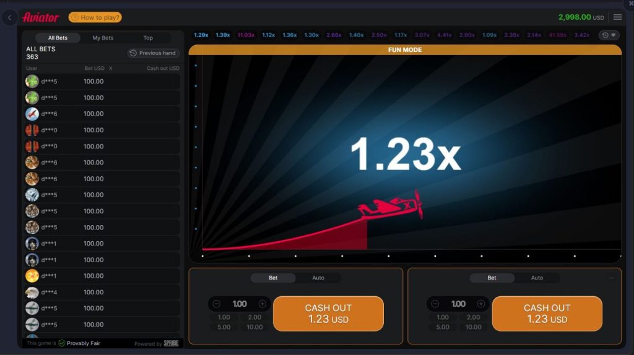This screenshot has height=355, width=634.
Task: Go back using the left chevron arrow
Action: pos(10,18)
